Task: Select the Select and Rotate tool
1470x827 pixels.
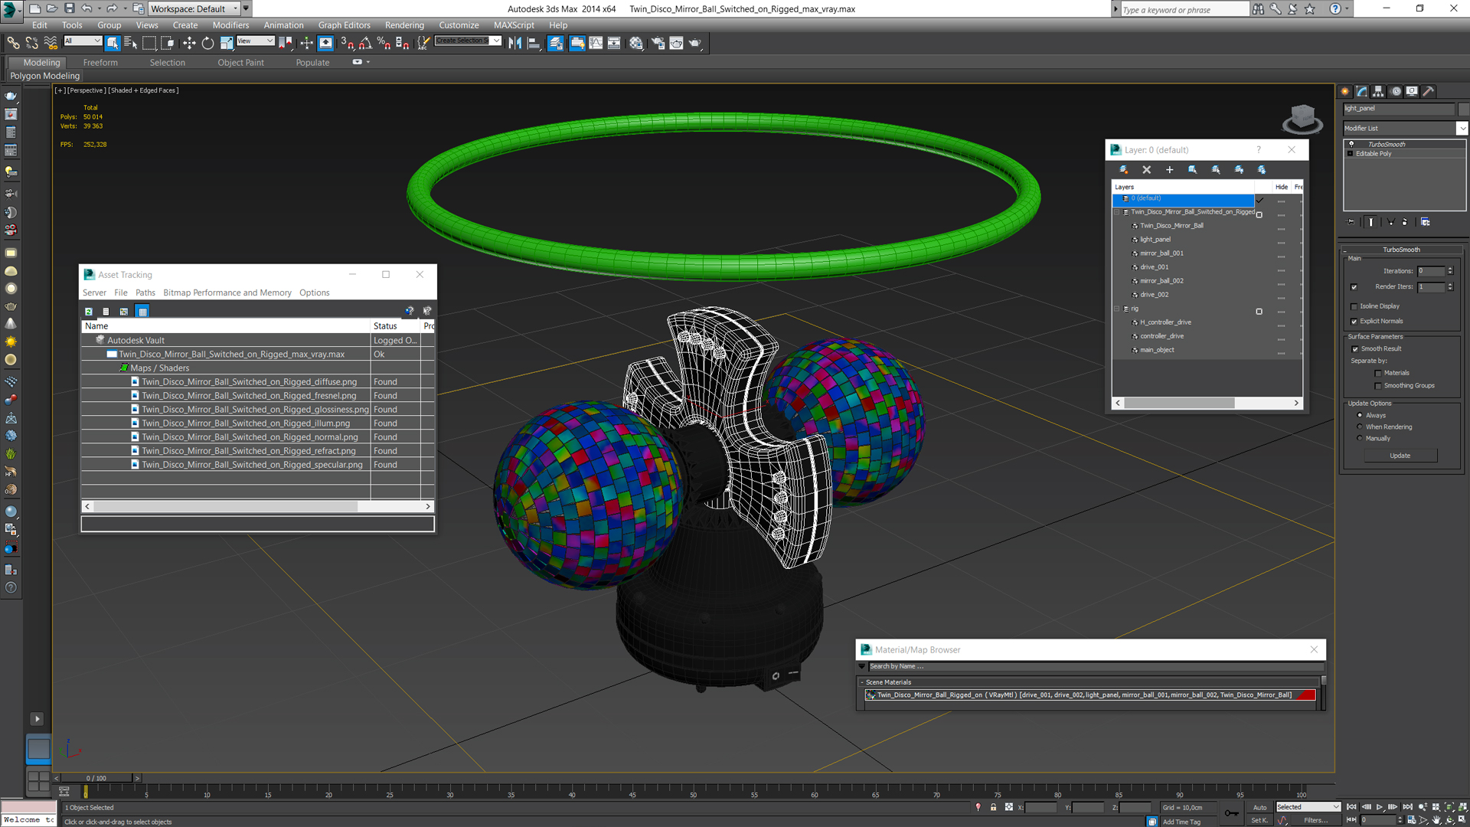Action: coord(207,44)
